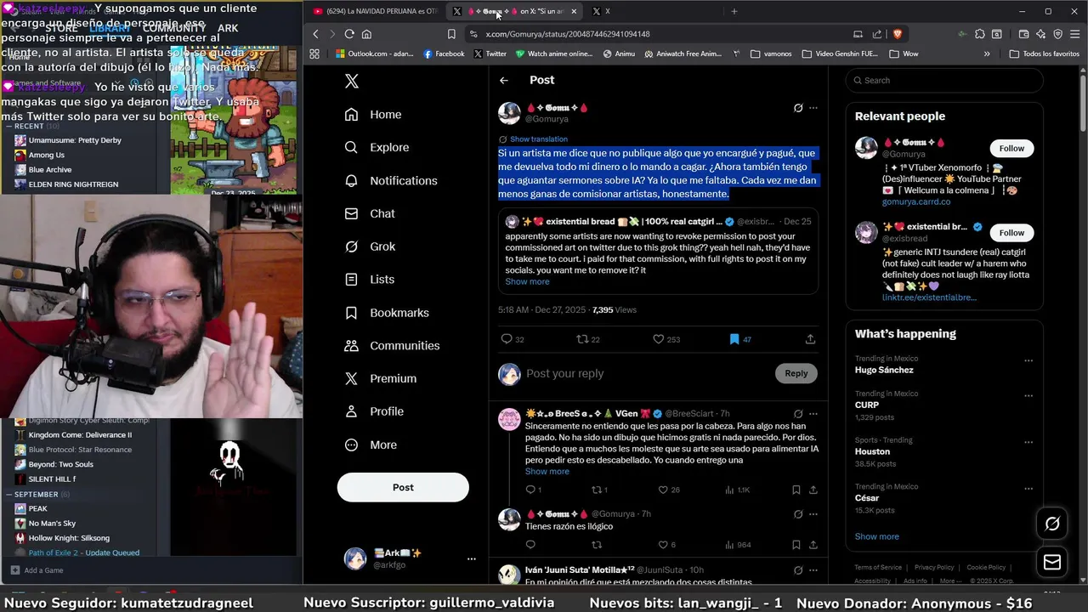This screenshot has height=612, width=1088.
Task: Open three-dot menu on the main post
Action: 813,108
